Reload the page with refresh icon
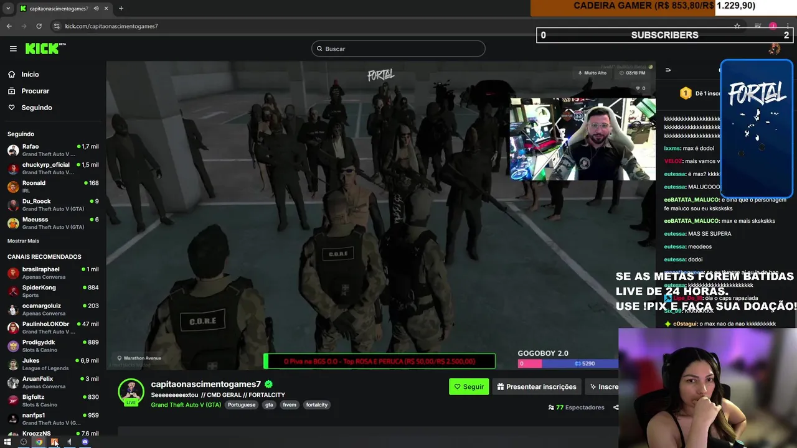The height and width of the screenshot is (448, 797). click(x=39, y=26)
